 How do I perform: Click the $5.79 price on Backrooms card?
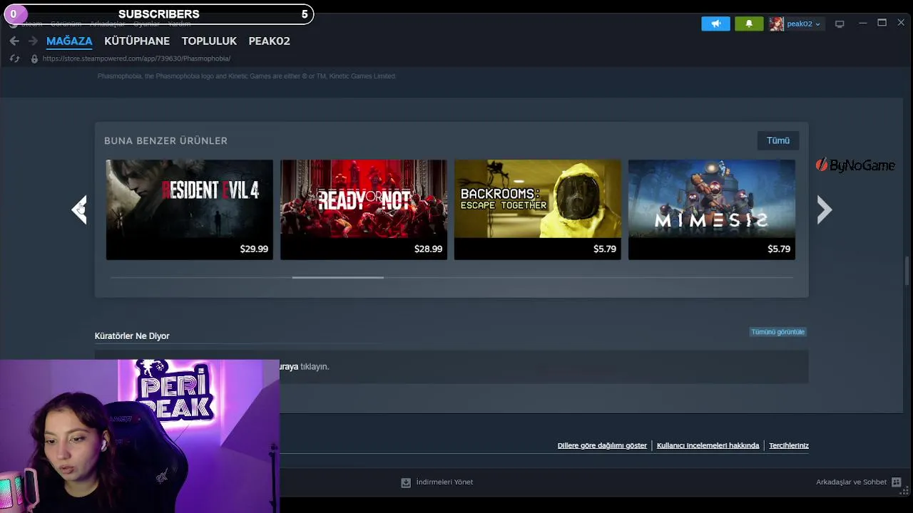coord(604,249)
